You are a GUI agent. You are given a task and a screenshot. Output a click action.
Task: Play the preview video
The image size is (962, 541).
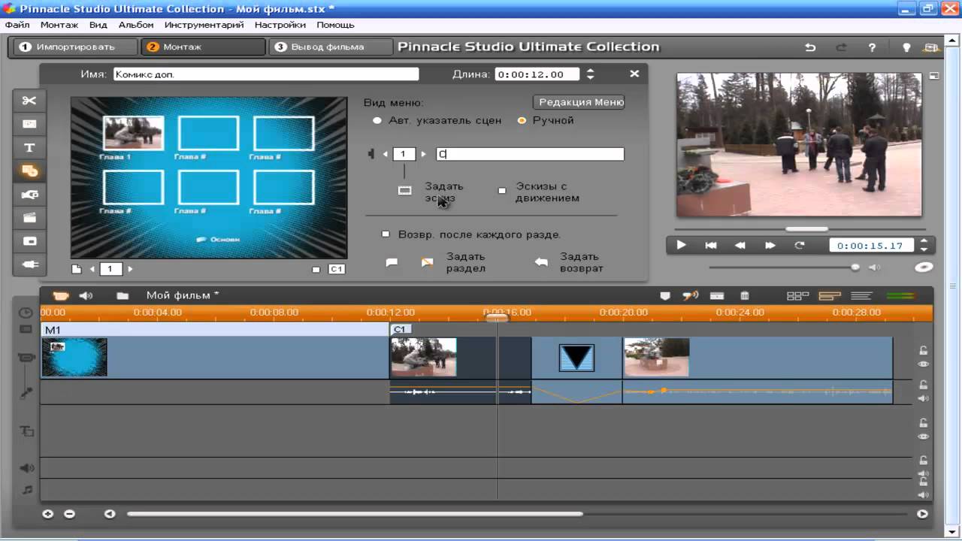[681, 245]
